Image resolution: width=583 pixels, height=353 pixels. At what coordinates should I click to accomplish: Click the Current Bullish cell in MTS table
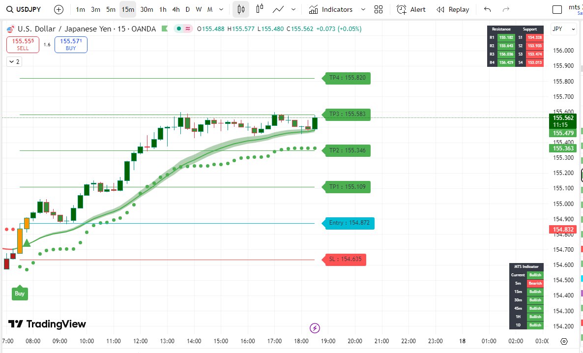(x=535, y=275)
